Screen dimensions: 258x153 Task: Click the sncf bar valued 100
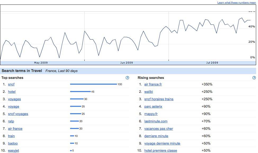(x=93, y=84)
